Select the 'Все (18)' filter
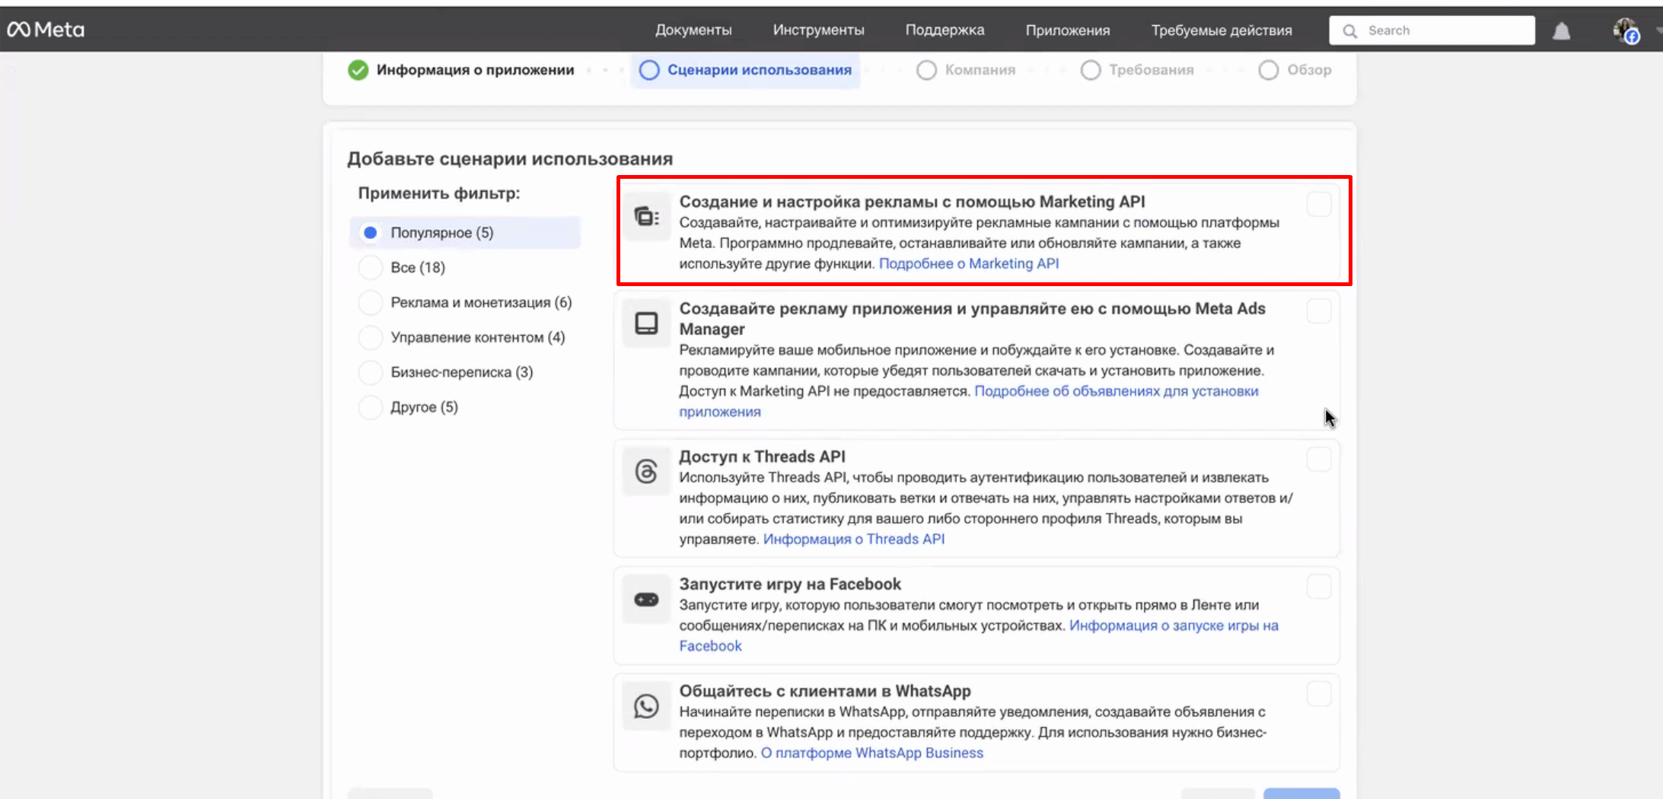 coord(371,268)
